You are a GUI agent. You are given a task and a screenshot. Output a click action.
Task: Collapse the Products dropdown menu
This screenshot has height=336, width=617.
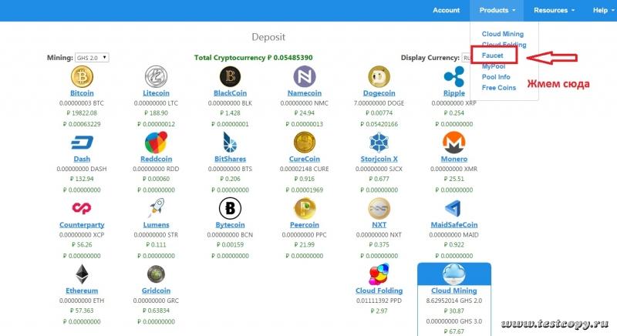497,10
